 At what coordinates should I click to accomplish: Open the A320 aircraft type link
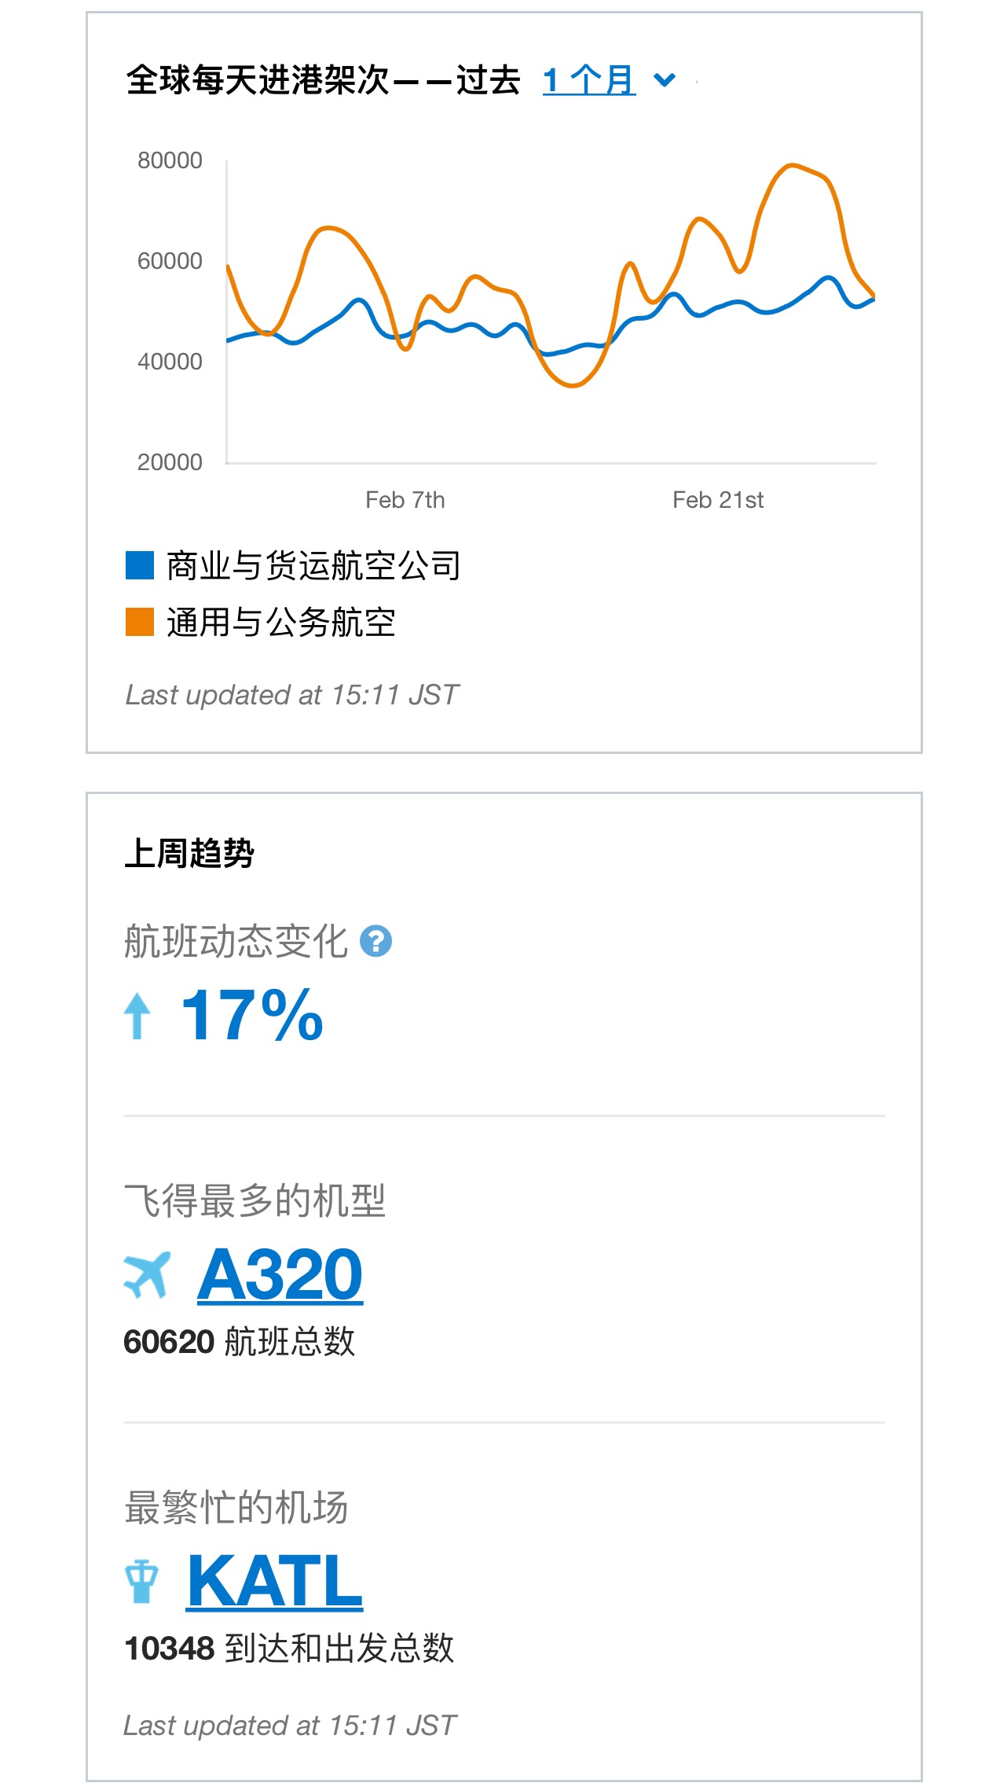click(x=280, y=1274)
